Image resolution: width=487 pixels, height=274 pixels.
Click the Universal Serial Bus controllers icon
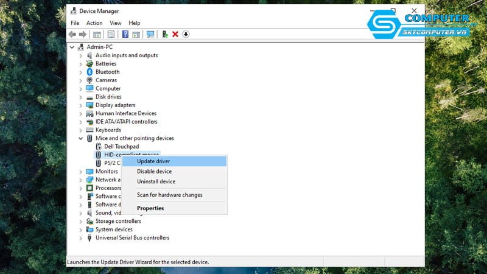click(x=89, y=237)
